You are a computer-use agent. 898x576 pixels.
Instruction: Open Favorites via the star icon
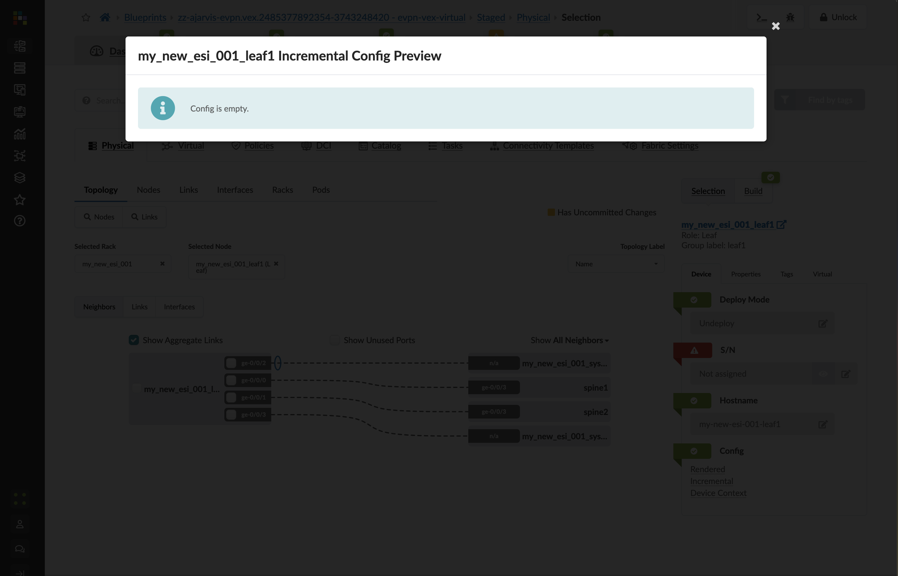tap(20, 199)
